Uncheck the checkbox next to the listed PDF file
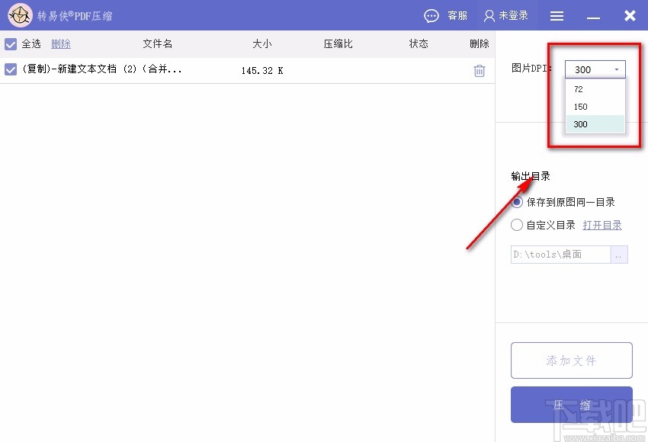648x442 pixels. [x=11, y=69]
